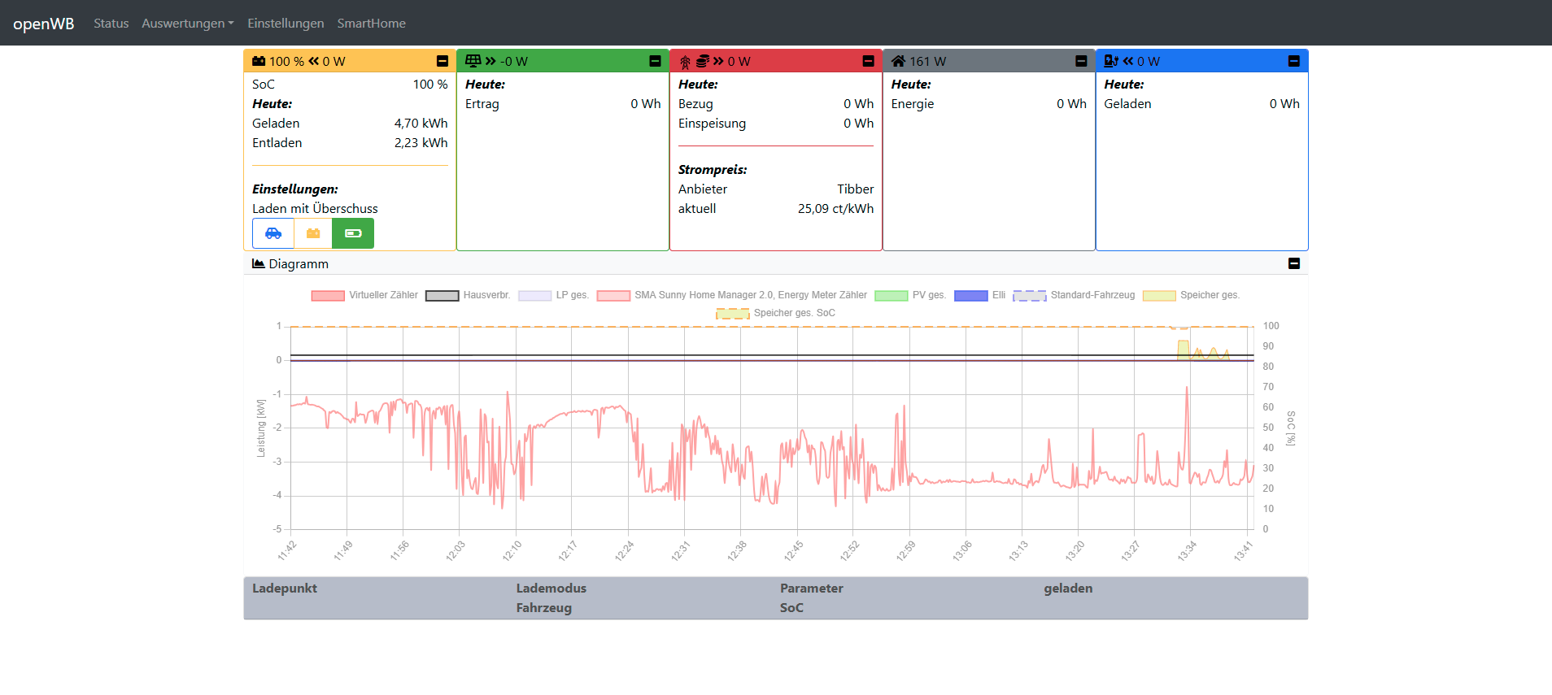Toggle SMA Sunny Home Manager legend entry
This screenshot has width=1552, height=695.
coord(732,295)
